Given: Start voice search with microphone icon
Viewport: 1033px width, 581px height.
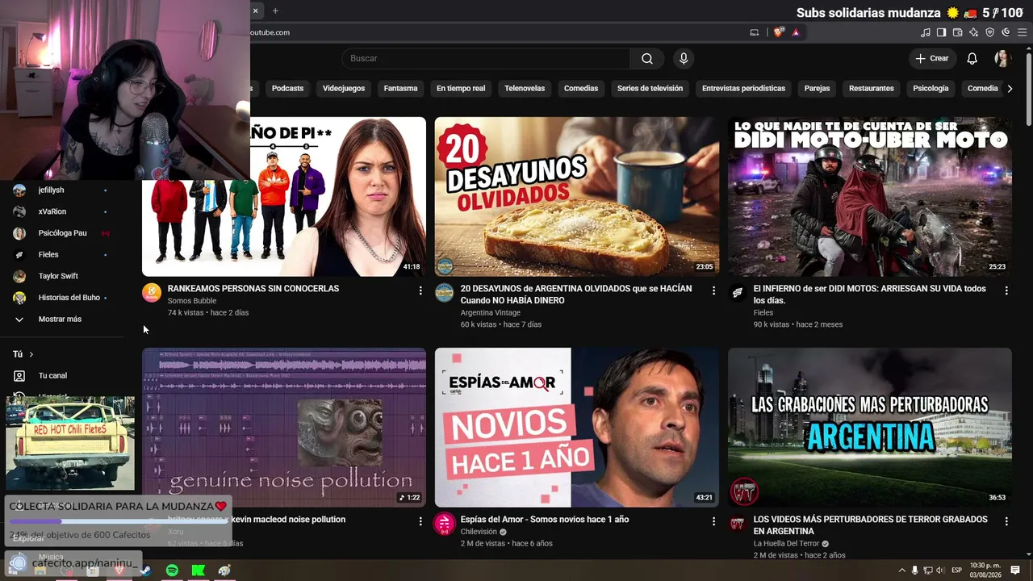Looking at the screenshot, I should coord(684,58).
